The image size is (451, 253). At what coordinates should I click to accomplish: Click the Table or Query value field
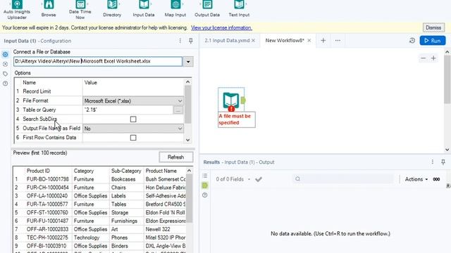click(x=128, y=110)
